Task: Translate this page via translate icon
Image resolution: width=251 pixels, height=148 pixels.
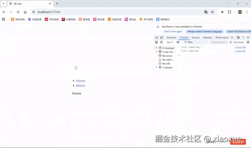Action: (x=206, y=12)
